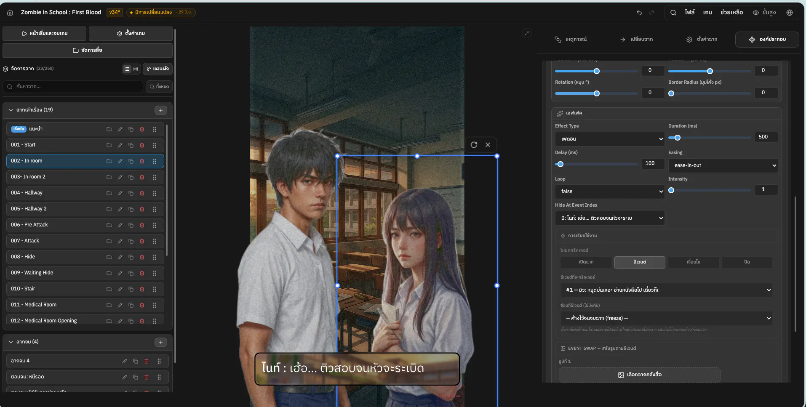Screen dimensions: 806x407
Task: Open the เกม menu
Action: (707, 13)
